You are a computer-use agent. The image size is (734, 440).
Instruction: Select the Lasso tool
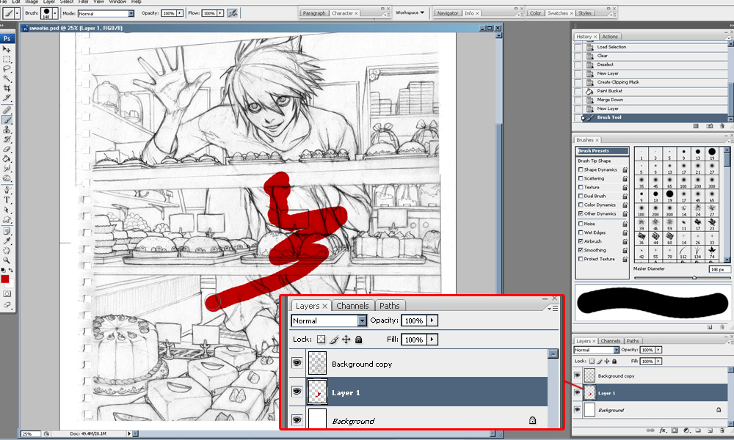coord(7,69)
